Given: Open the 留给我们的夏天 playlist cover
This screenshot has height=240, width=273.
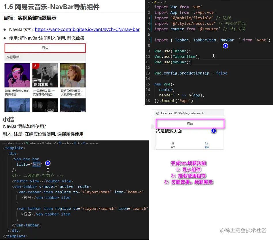Looking at the screenshot, I should (73, 75).
